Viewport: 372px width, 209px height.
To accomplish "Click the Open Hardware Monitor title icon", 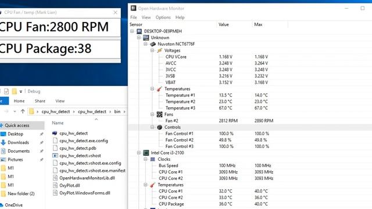I will click(134, 8).
